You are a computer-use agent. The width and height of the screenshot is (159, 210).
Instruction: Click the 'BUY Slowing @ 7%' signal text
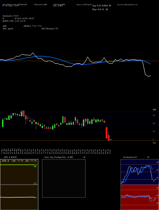point(50,29)
